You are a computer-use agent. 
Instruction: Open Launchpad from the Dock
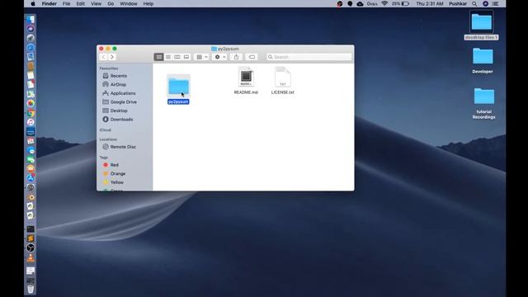click(x=31, y=38)
